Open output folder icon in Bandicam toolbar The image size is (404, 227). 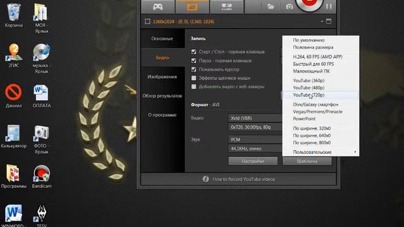coord(271,7)
